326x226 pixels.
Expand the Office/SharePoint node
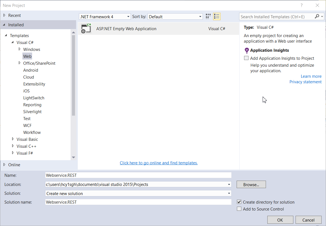pyautogui.click(x=20, y=63)
